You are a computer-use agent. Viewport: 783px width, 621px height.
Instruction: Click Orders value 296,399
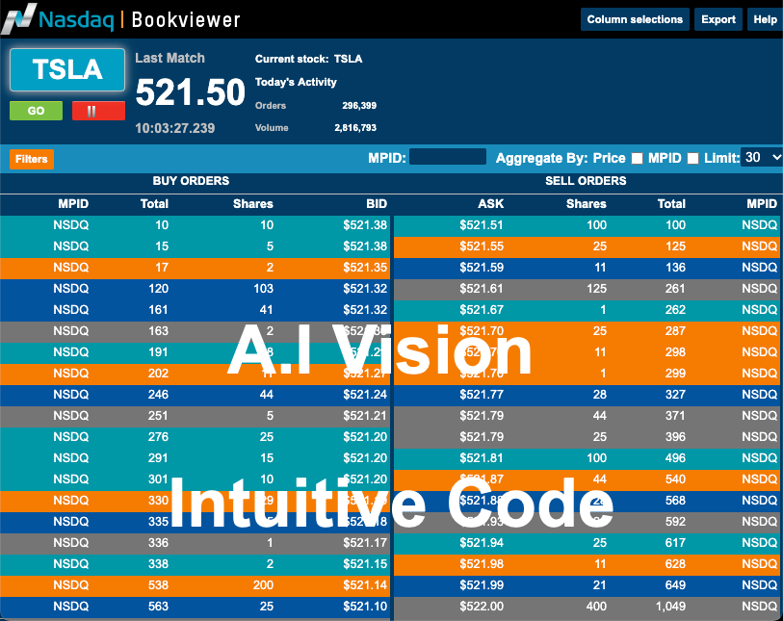[x=359, y=105]
